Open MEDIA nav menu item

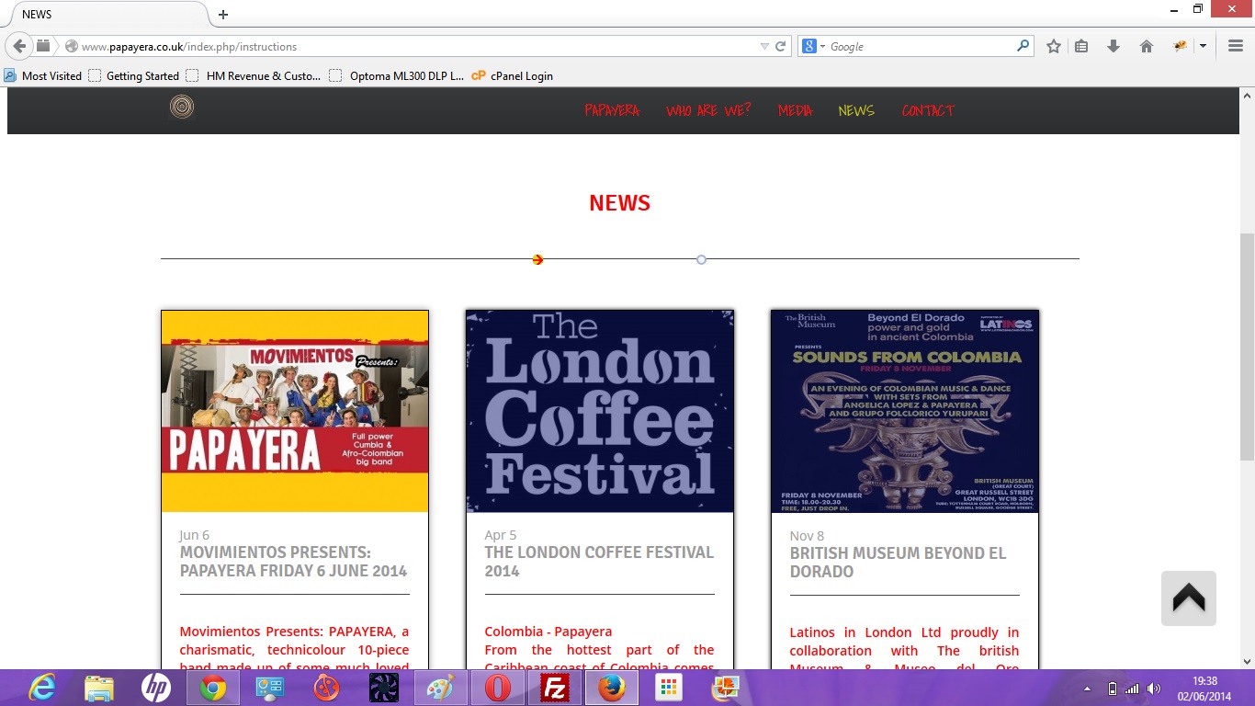point(796,110)
